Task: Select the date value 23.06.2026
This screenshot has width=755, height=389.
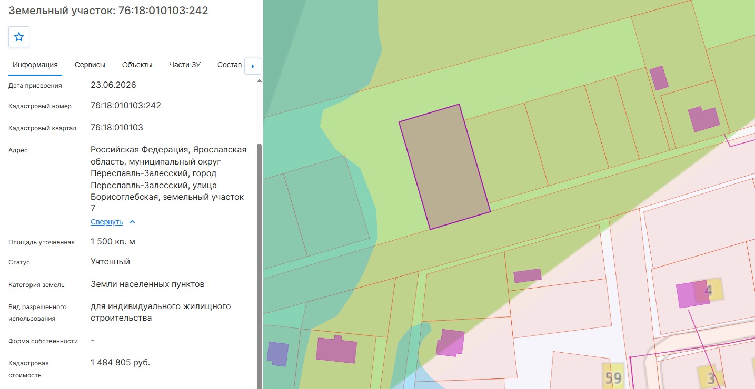Action: coord(113,85)
